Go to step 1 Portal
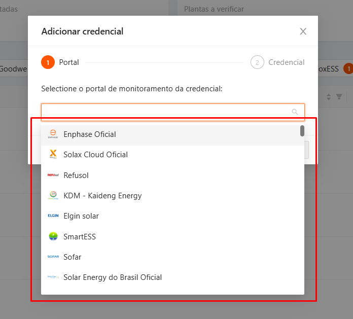 point(48,62)
